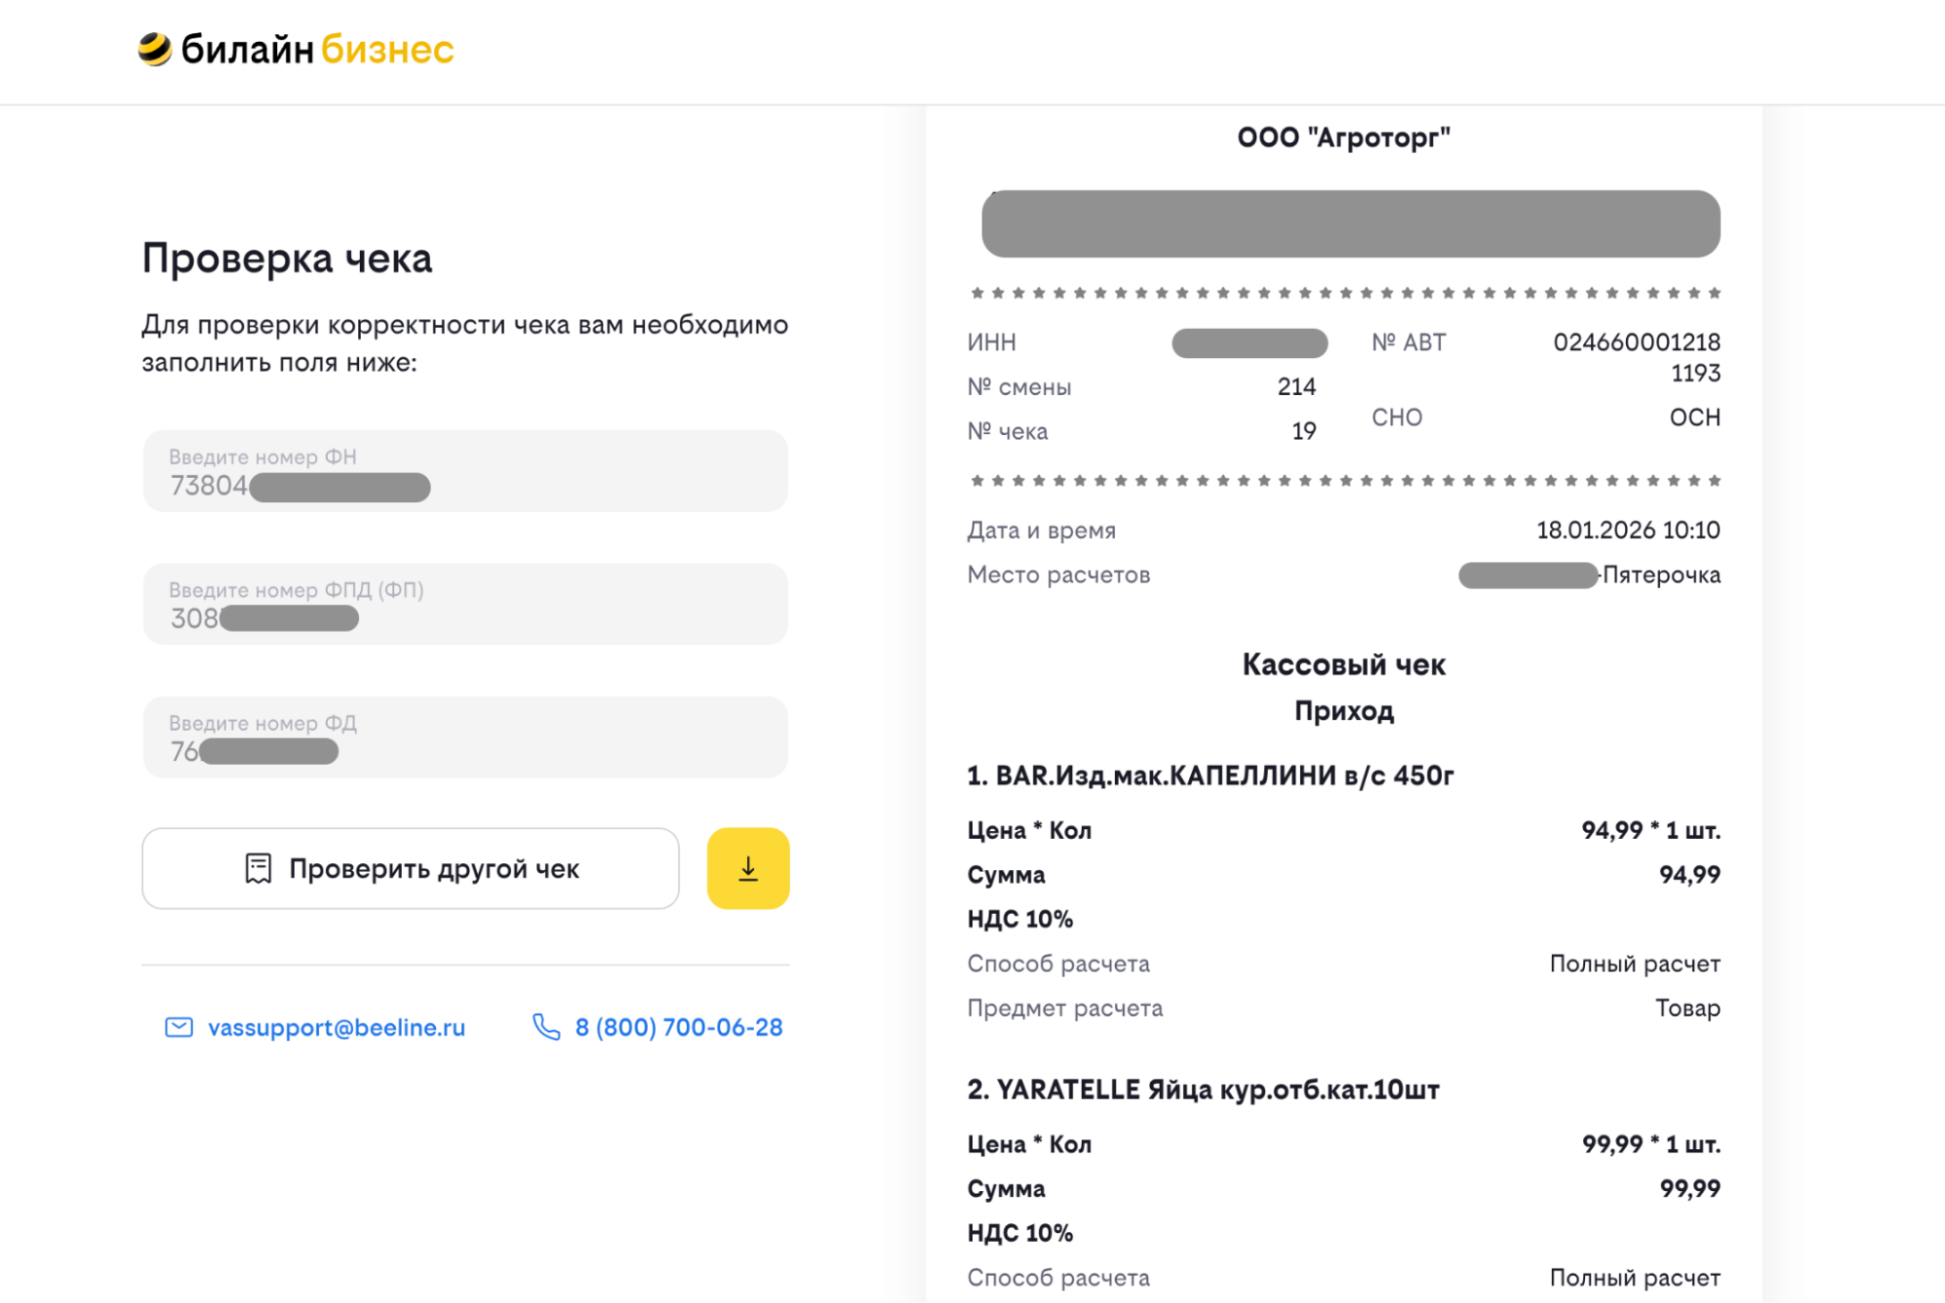Click the receipt icon on the check button
This screenshot has height=1303, width=1945.
pos(258,868)
